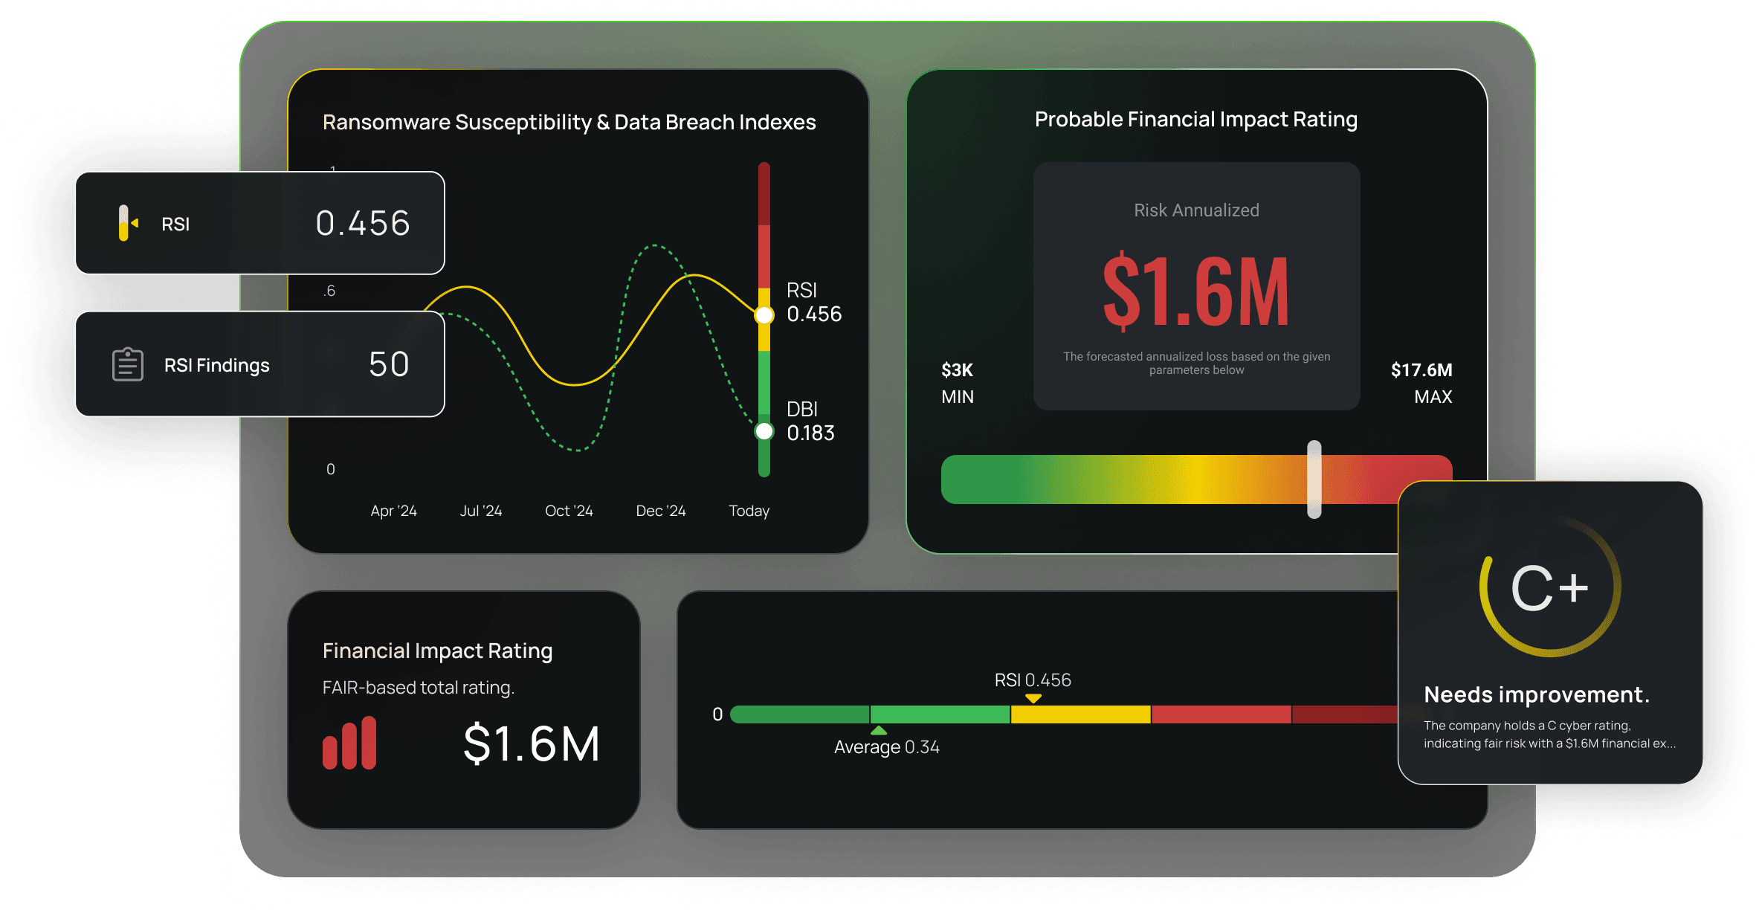Open the RSI 0.456 score card
Image resolution: width=1759 pixels, height=910 pixels.
pyautogui.click(x=259, y=223)
